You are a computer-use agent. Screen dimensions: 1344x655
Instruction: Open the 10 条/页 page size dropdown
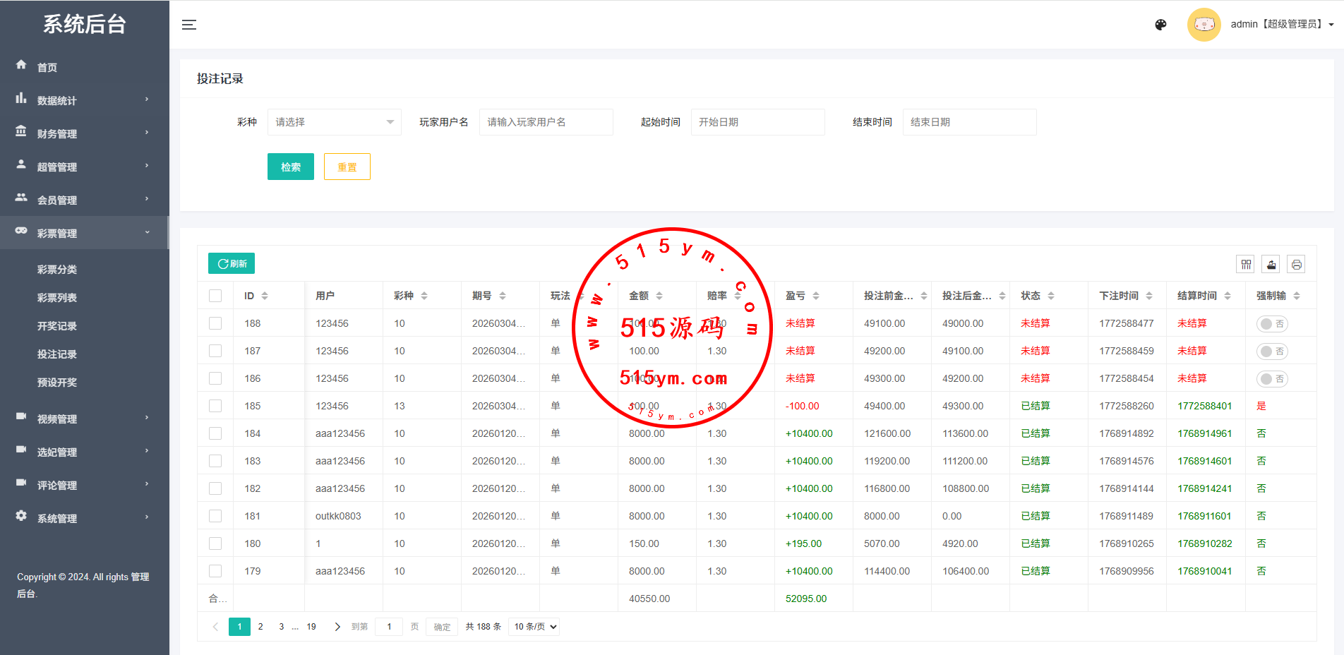click(535, 627)
